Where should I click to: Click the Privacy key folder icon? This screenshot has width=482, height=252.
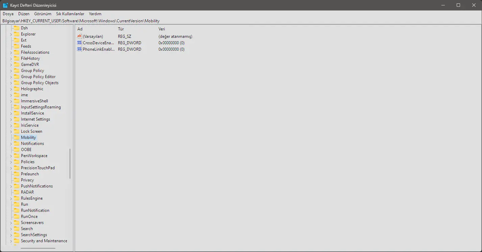16,180
